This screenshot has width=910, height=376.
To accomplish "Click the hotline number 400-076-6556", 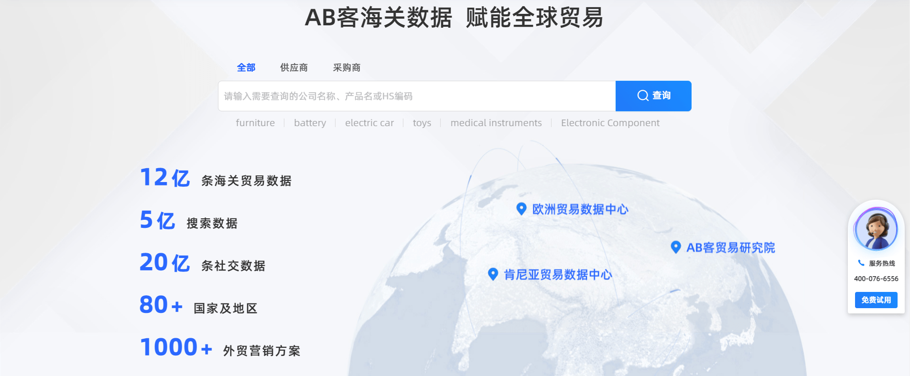I will tap(876, 279).
